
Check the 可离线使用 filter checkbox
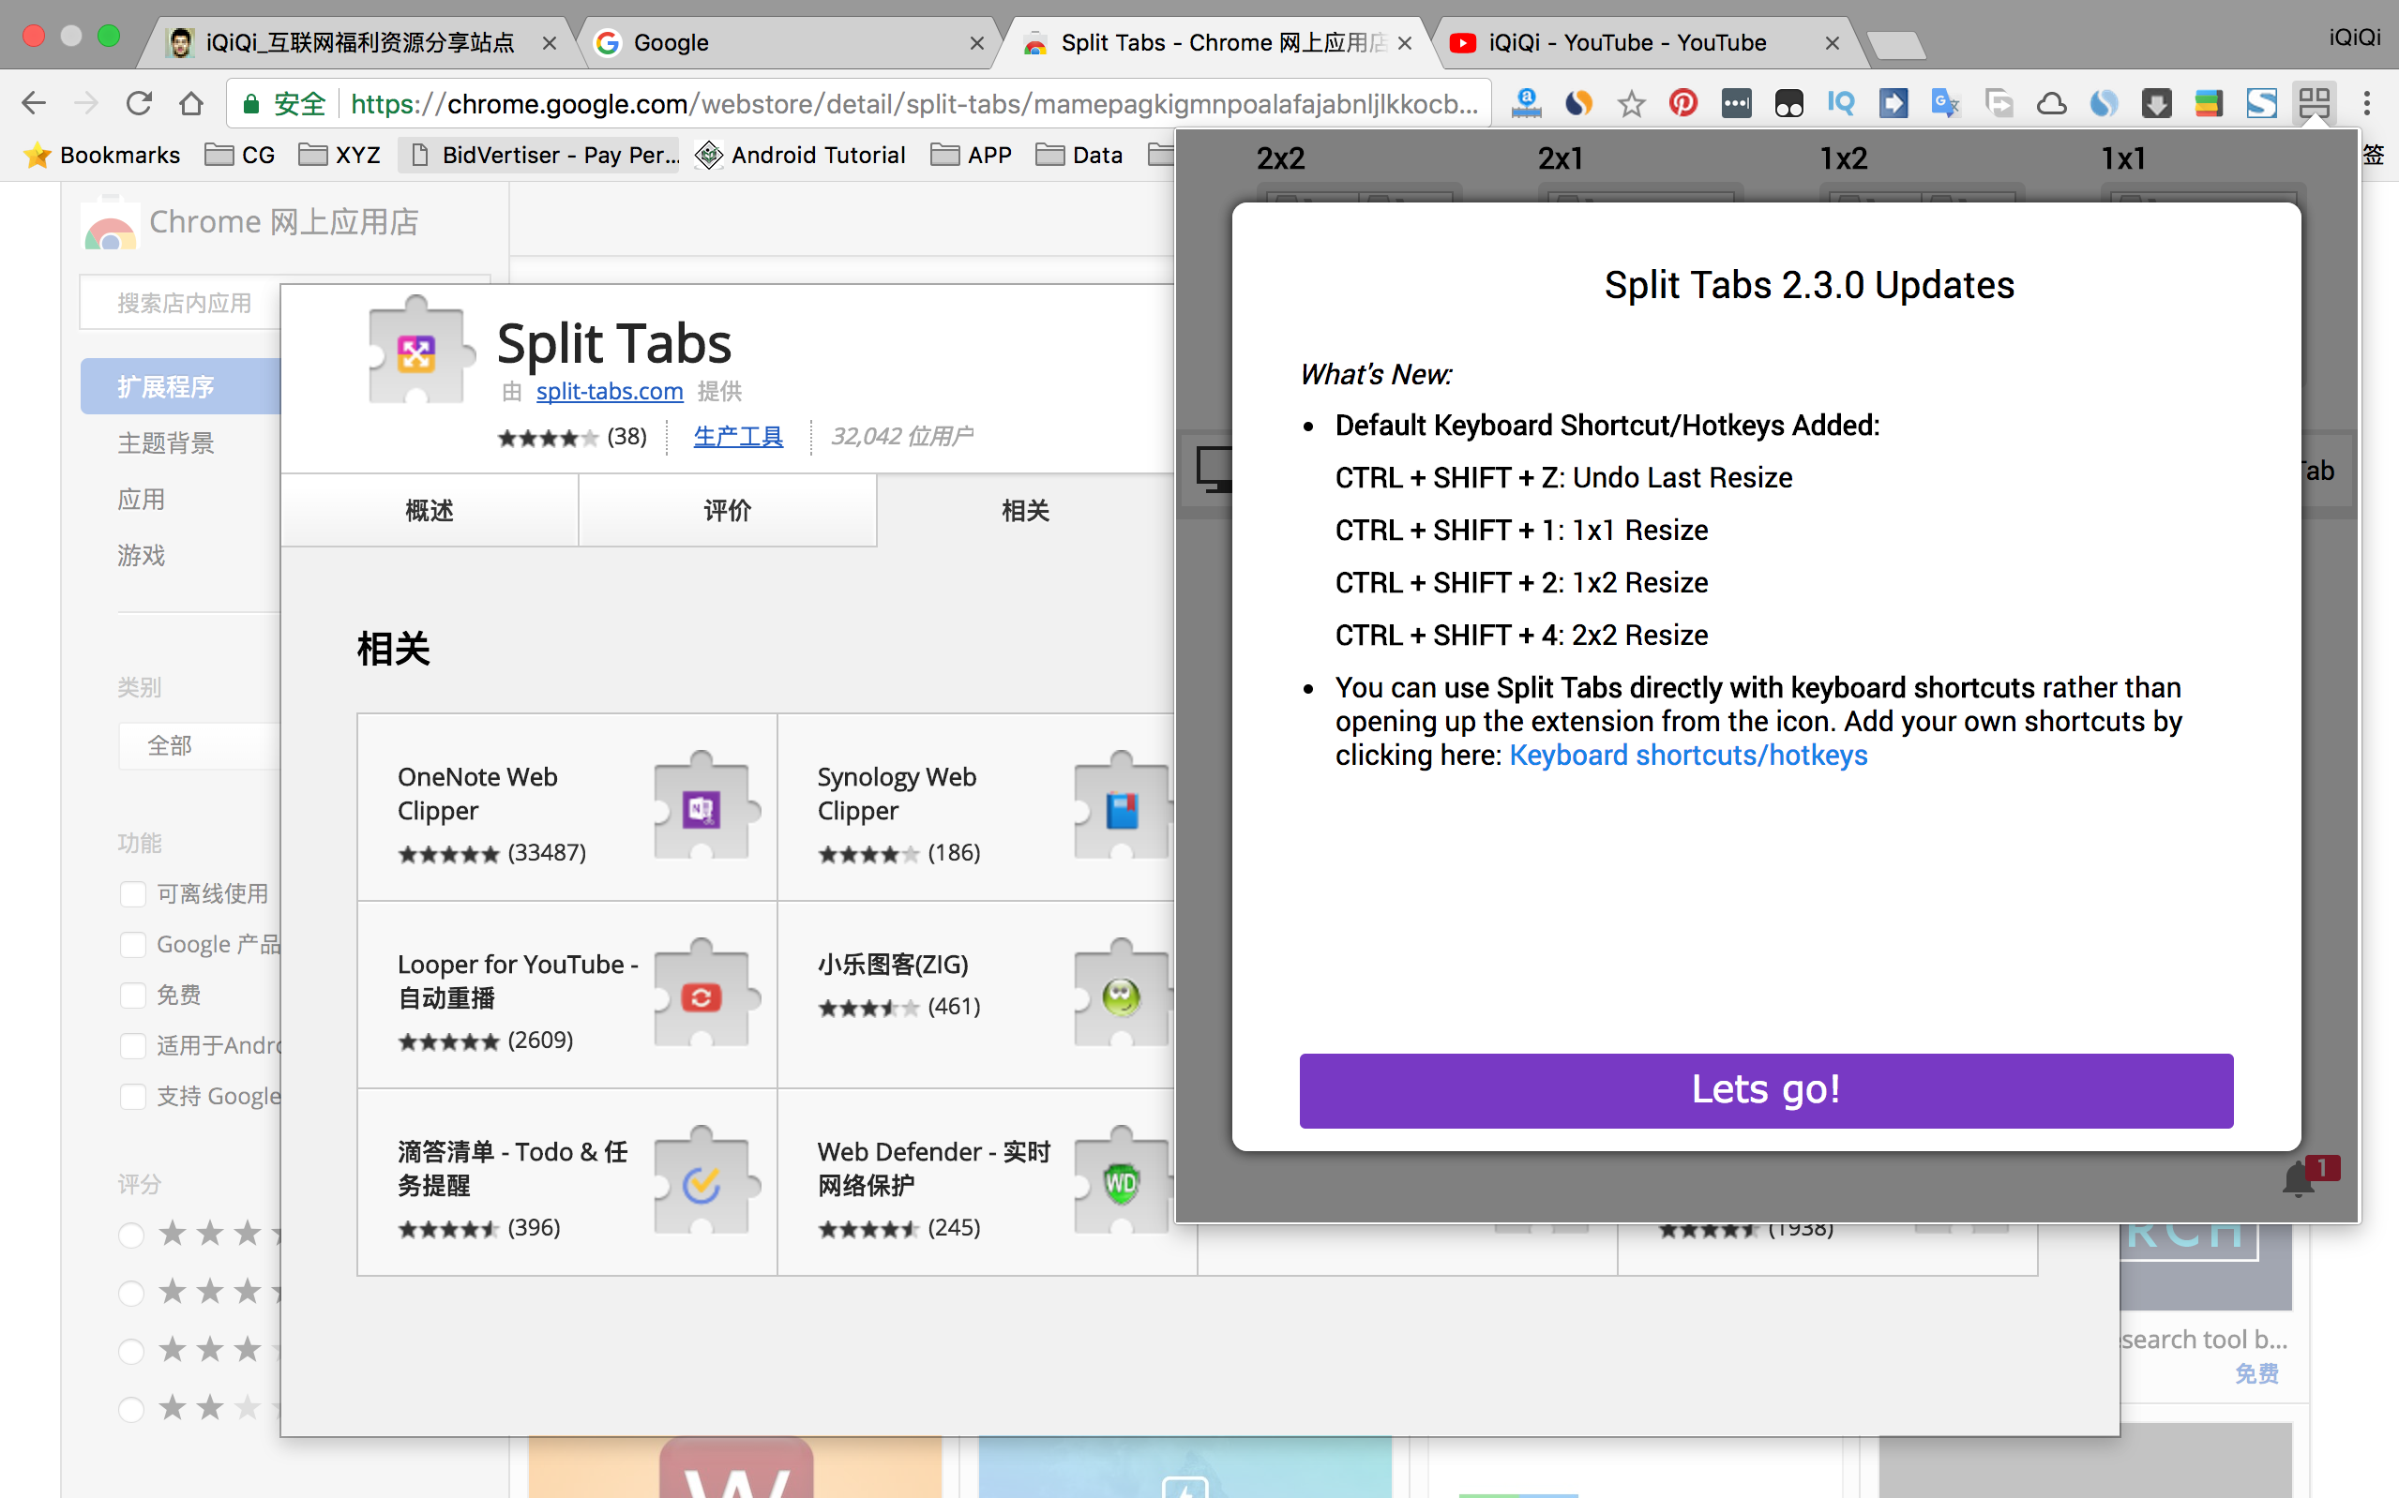pos(133,893)
